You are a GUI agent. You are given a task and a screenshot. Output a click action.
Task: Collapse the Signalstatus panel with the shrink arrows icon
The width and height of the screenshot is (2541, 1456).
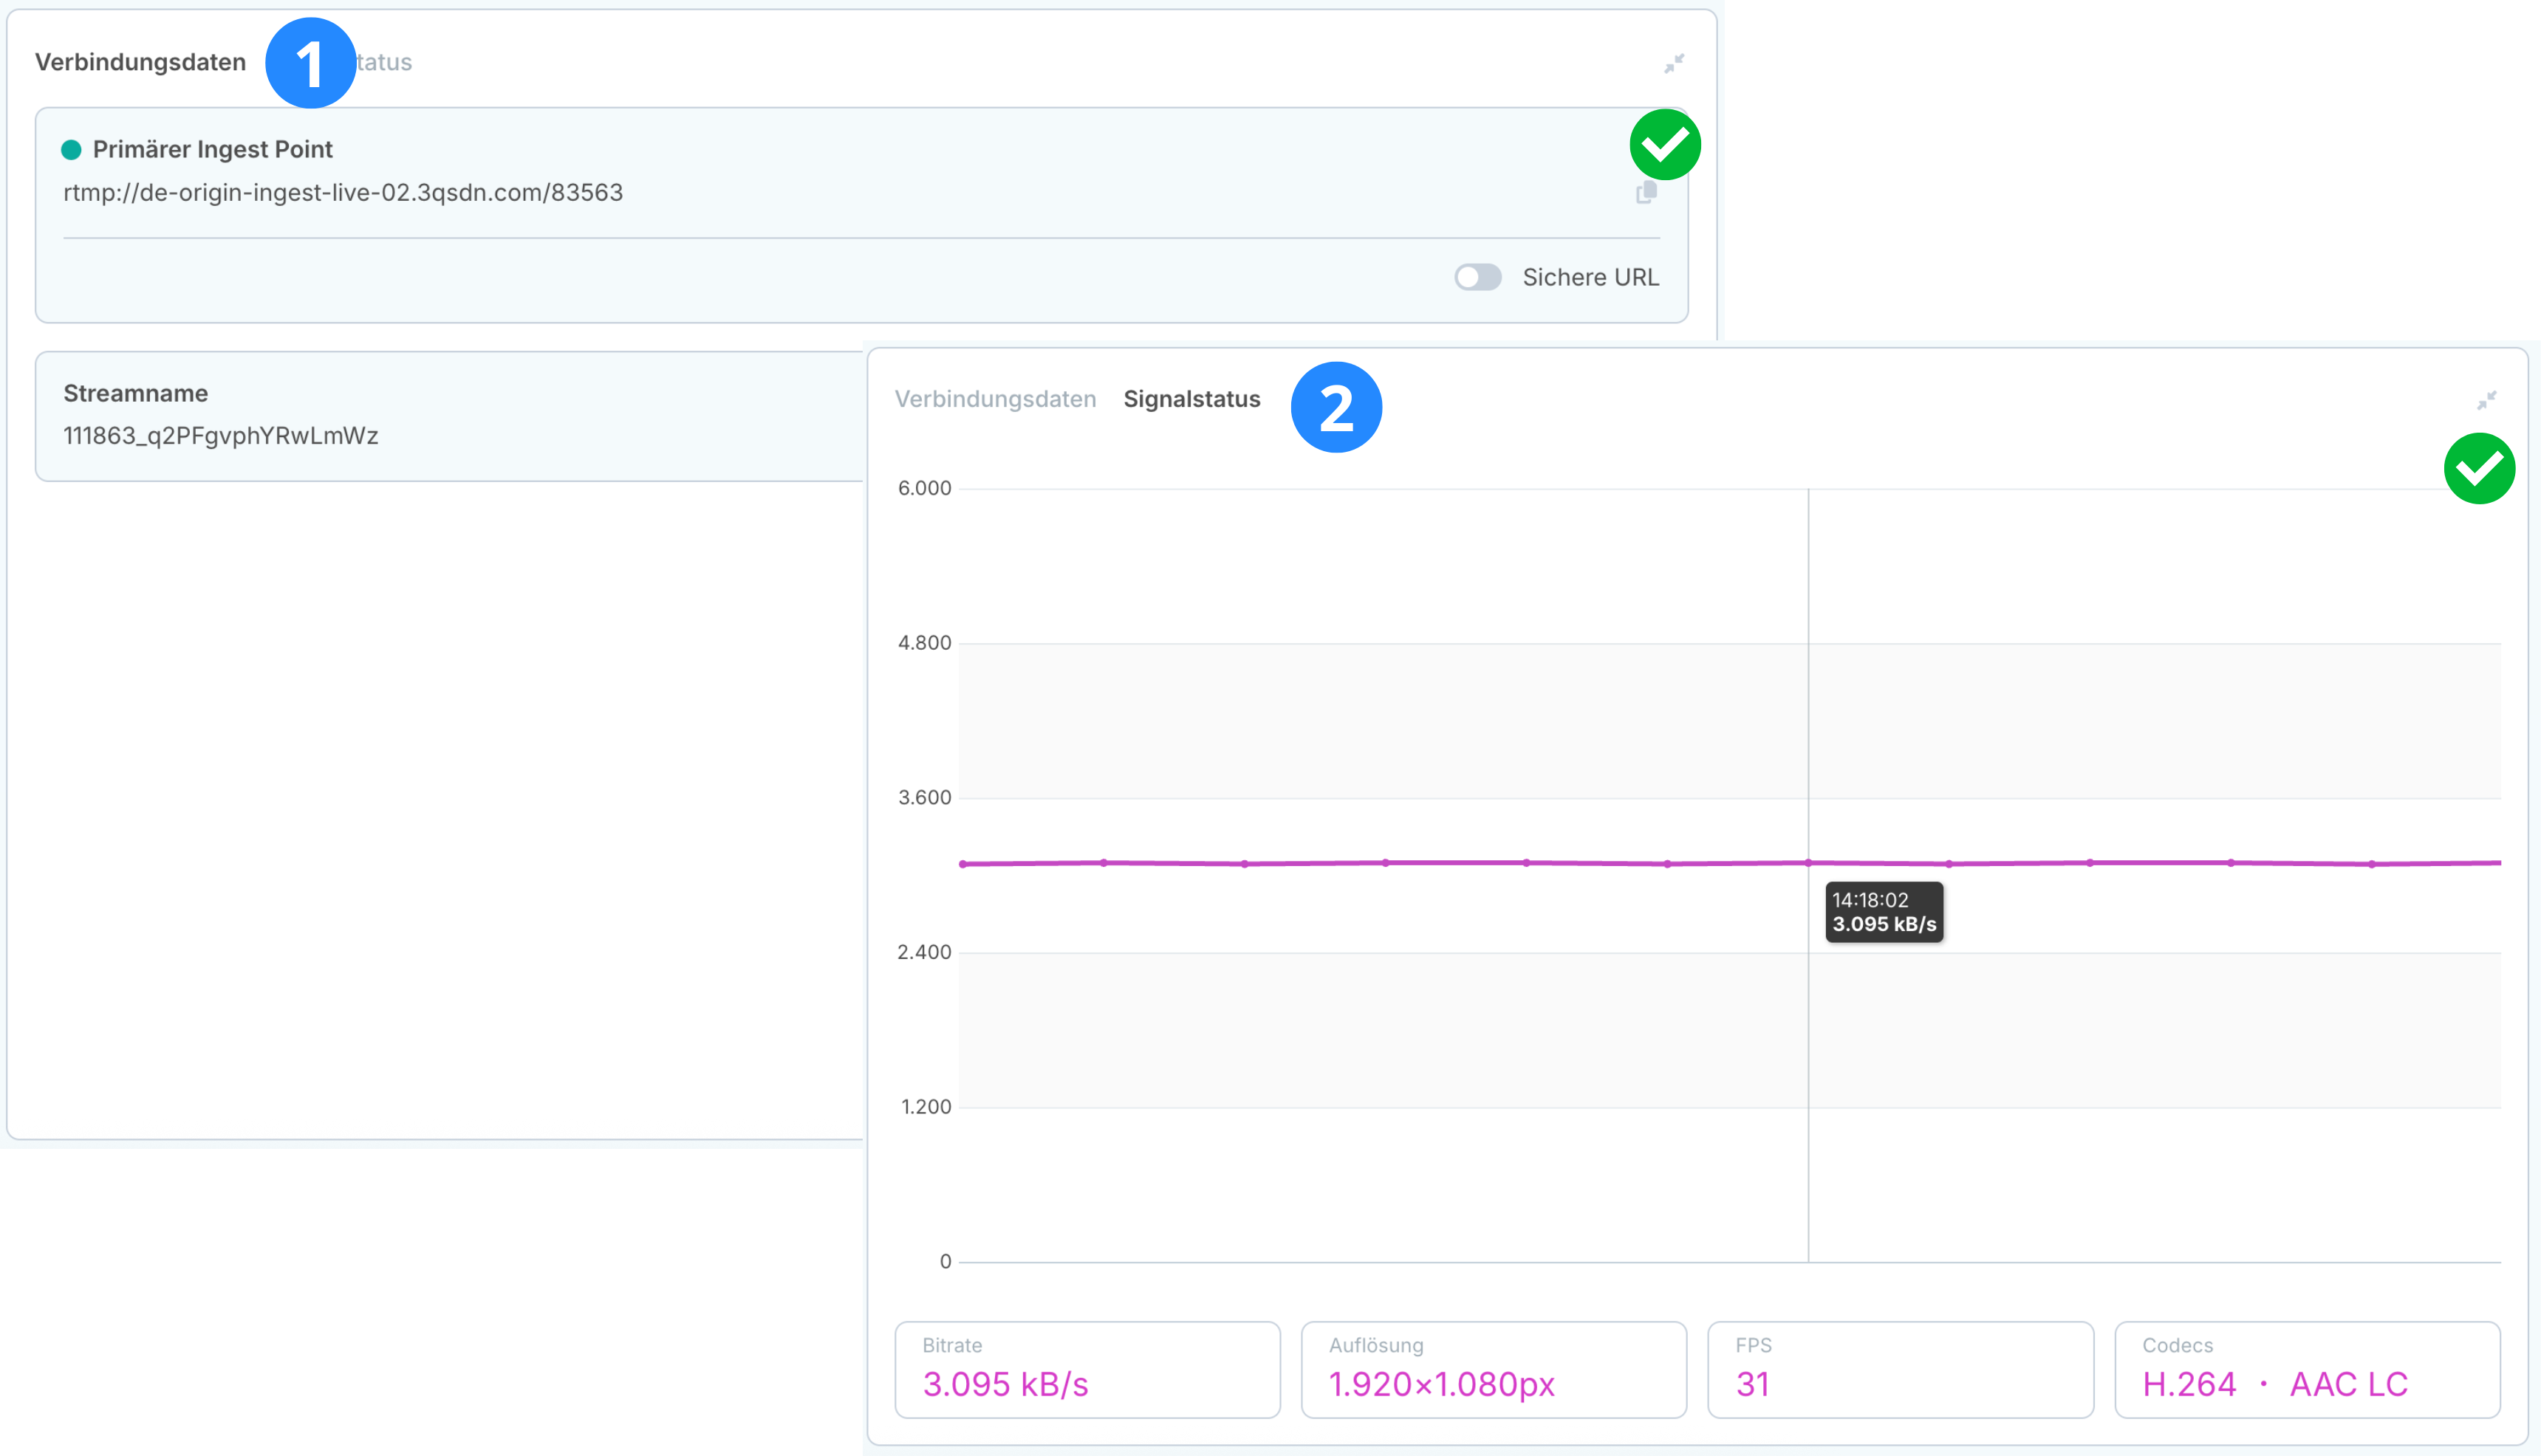(x=2486, y=401)
